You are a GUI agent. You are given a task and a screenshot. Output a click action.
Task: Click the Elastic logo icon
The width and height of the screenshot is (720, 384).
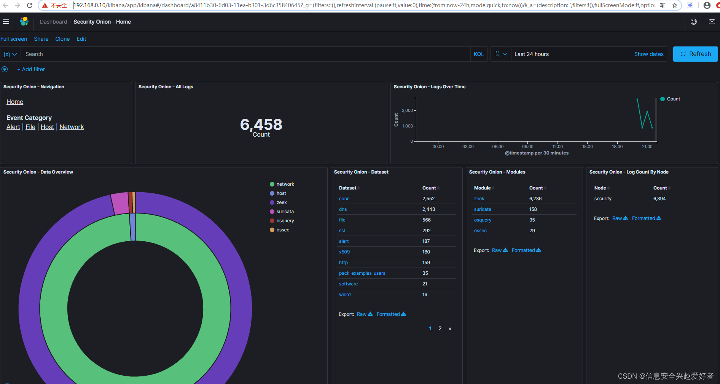[x=24, y=22]
